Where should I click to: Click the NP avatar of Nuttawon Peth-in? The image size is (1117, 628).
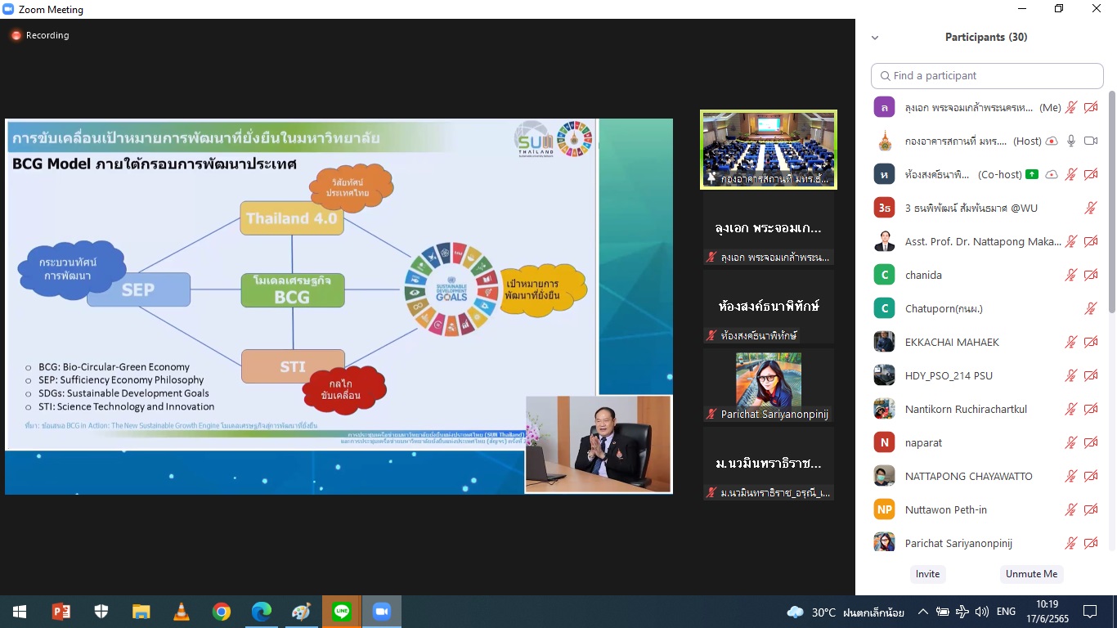(x=884, y=510)
